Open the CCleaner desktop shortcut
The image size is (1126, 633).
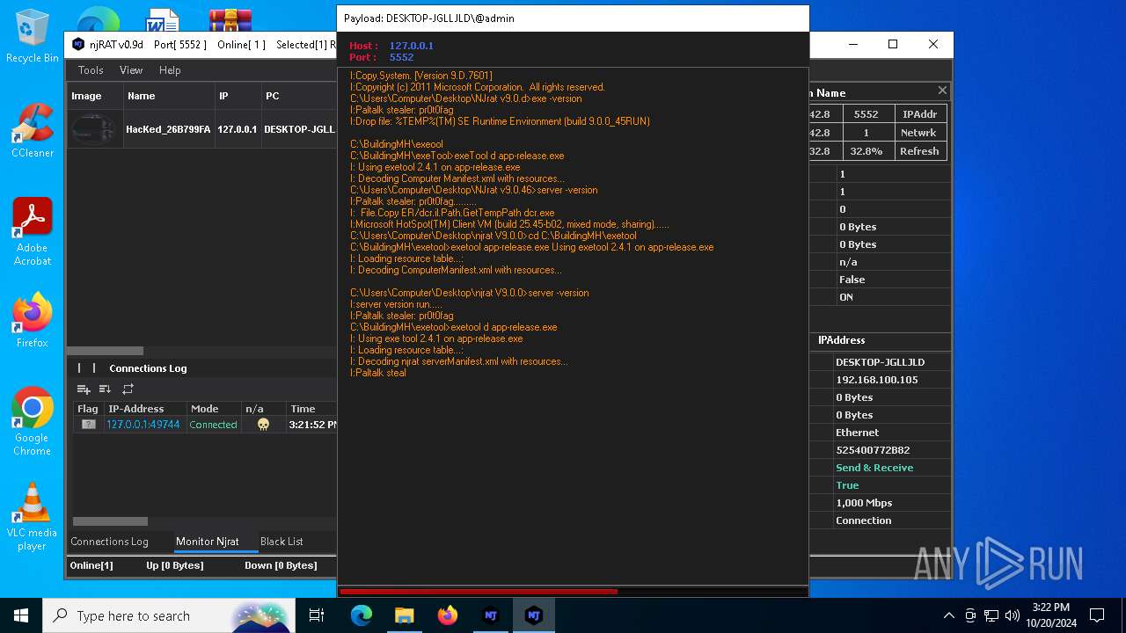click(33, 130)
